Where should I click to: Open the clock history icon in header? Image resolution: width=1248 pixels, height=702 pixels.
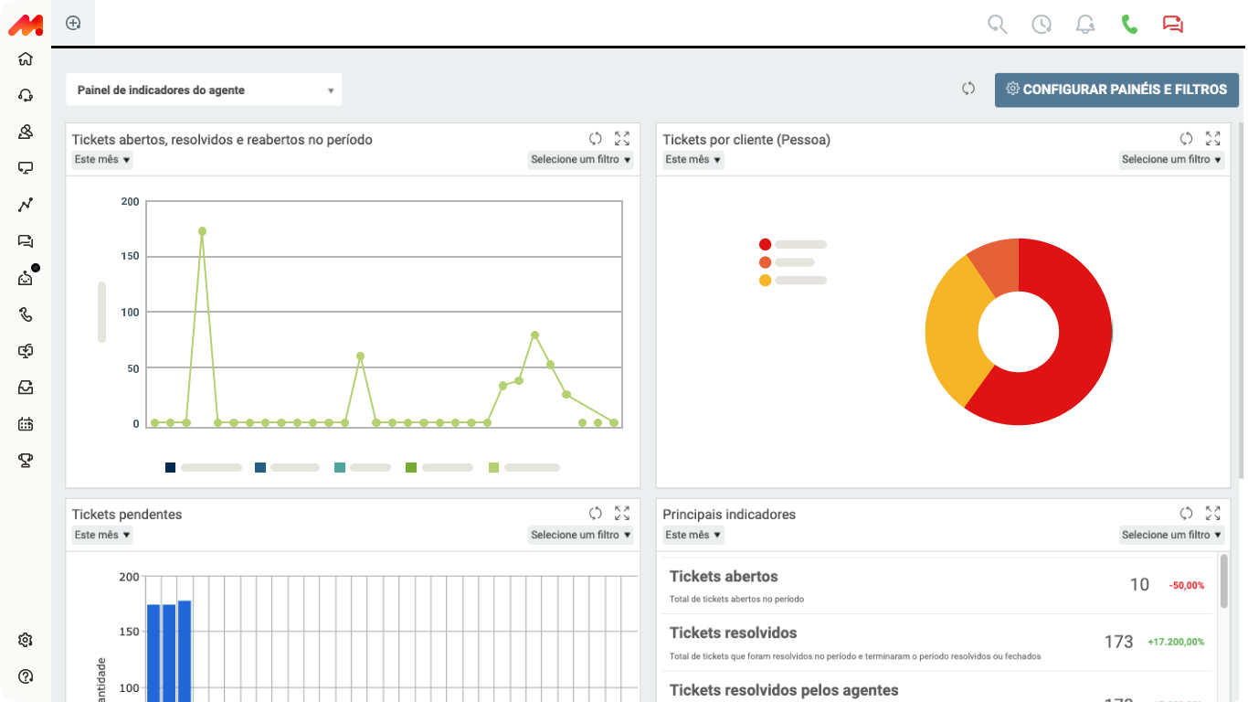pos(1042,25)
